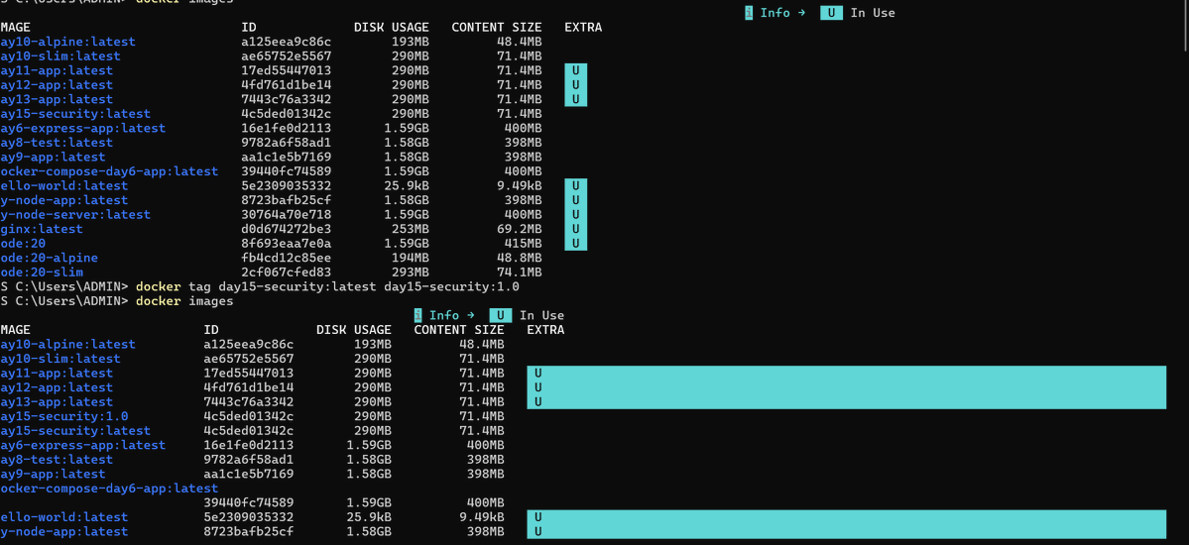Image resolution: width=1189 pixels, height=545 pixels.
Task: Select image ID d0d674272be3
Action: pos(286,229)
